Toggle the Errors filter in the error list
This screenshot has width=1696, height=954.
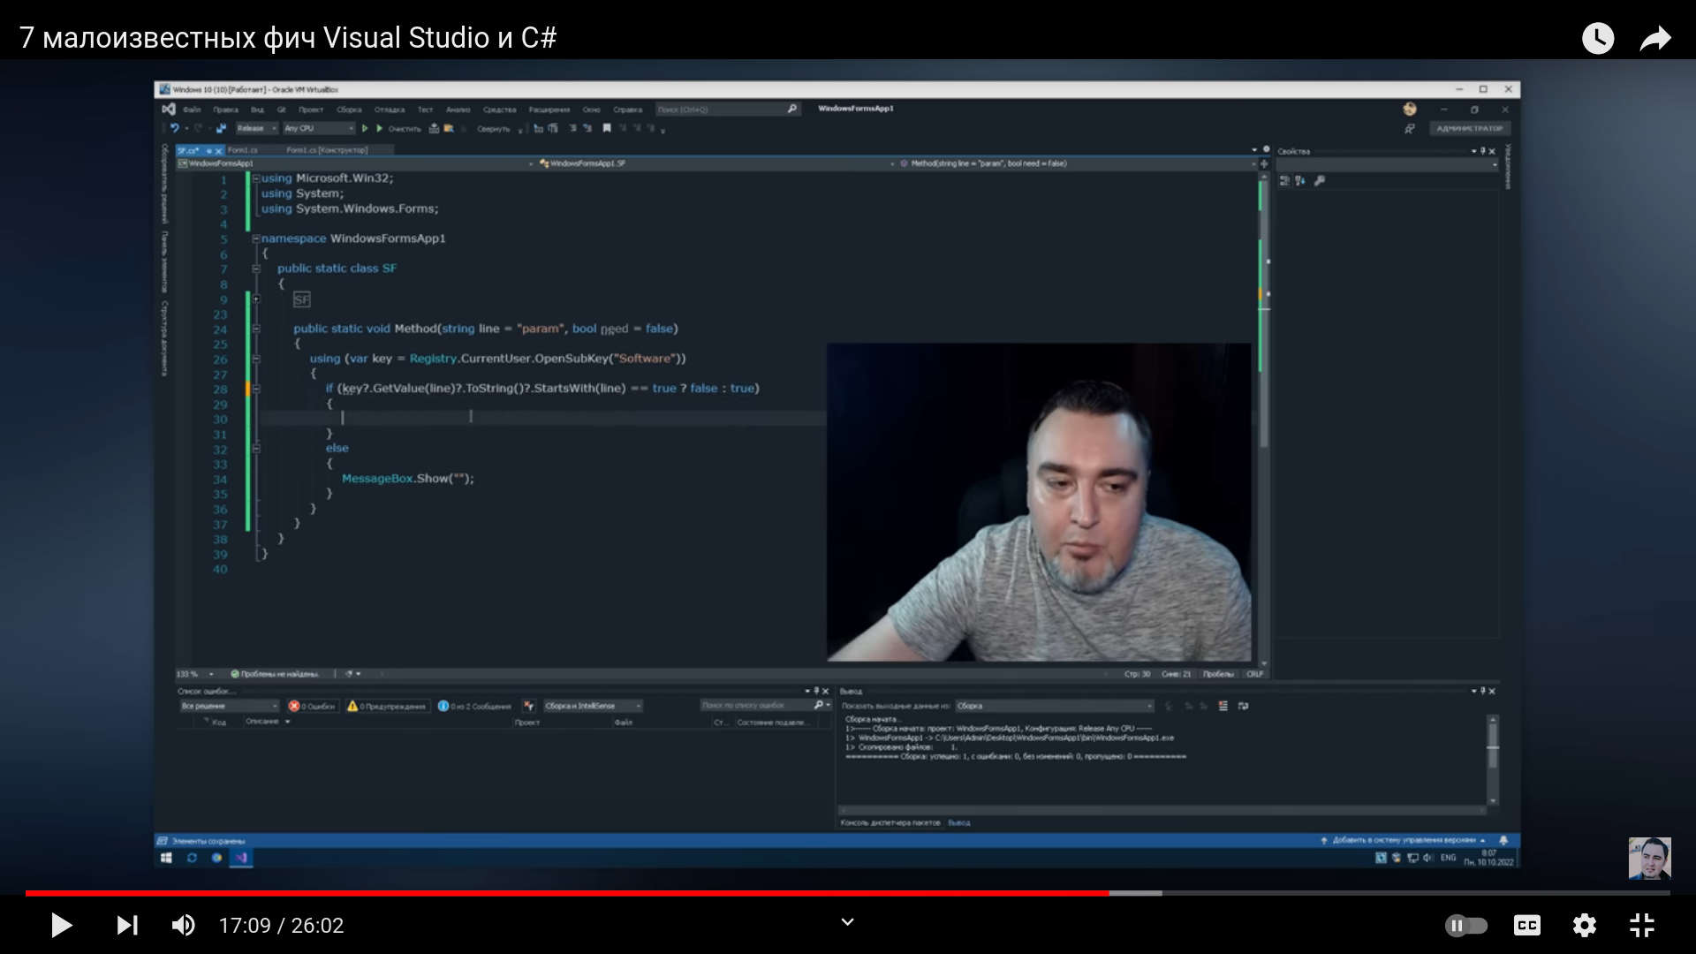(313, 706)
